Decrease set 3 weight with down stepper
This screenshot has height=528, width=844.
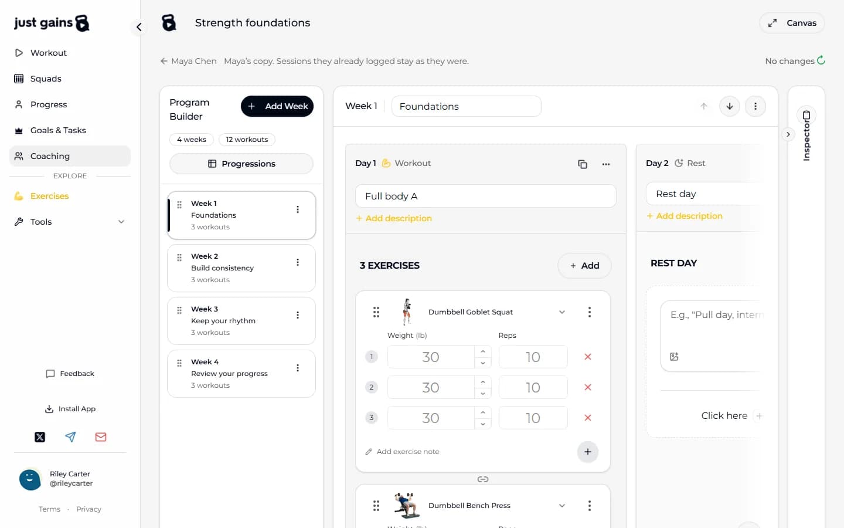pos(483,424)
